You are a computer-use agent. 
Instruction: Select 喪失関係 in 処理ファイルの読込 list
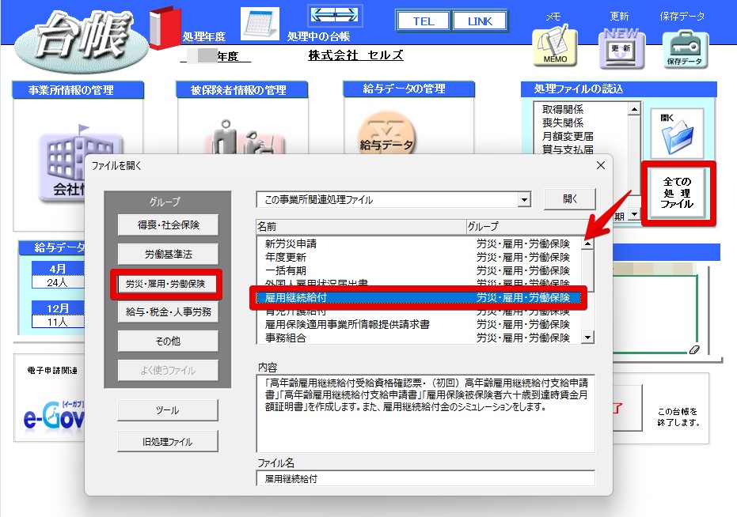(563, 123)
